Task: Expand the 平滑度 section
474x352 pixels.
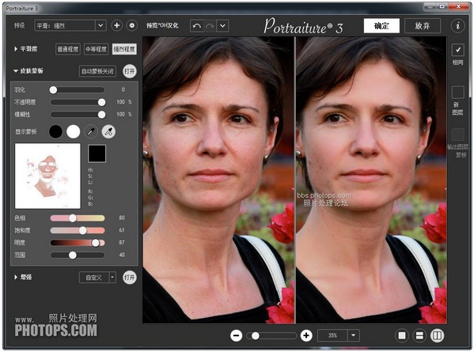Action: 16,48
